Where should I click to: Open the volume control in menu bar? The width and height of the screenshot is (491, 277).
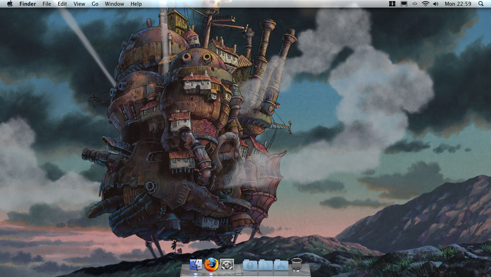coord(436,4)
